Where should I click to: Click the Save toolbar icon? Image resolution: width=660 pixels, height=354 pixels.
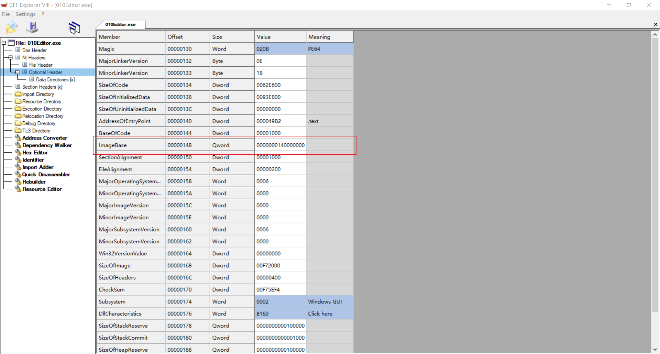[33, 27]
